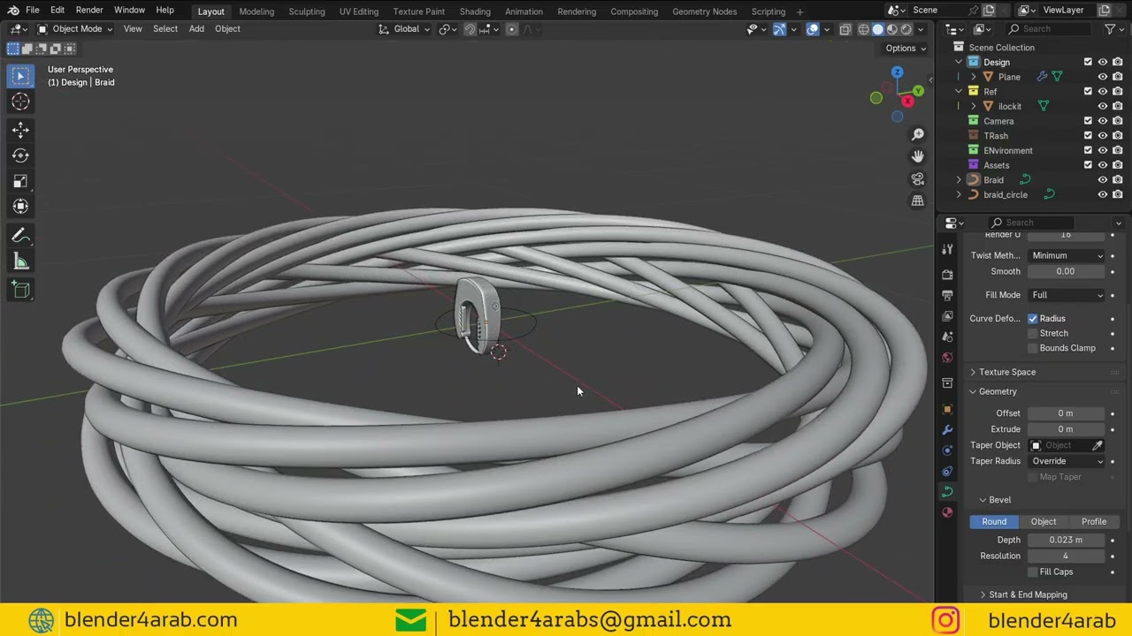This screenshot has height=636, width=1132.
Task: Hide the Camera collection with its eye icon
Action: (x=1103, y=121)
